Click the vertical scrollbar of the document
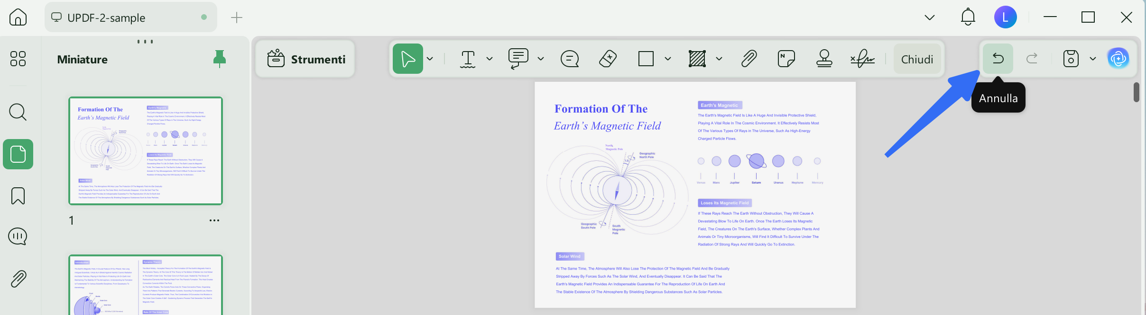1146x315 pixels. pos(1136,92)
